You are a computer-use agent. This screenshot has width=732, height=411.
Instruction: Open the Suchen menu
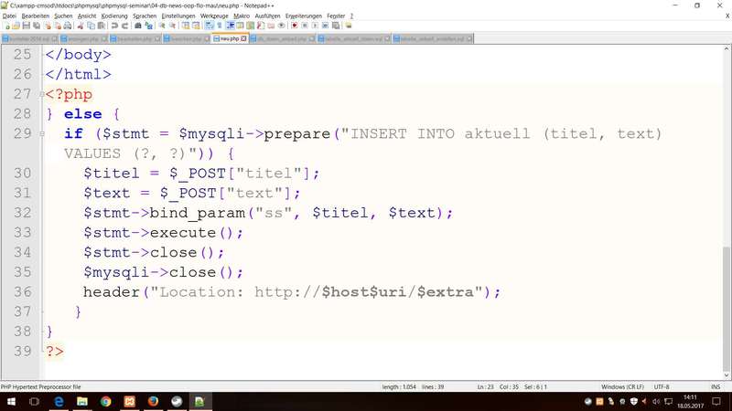(63, 16)
